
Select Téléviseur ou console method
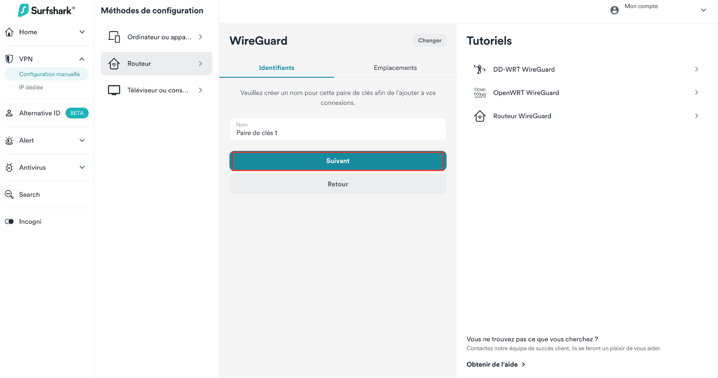(156, 90)
